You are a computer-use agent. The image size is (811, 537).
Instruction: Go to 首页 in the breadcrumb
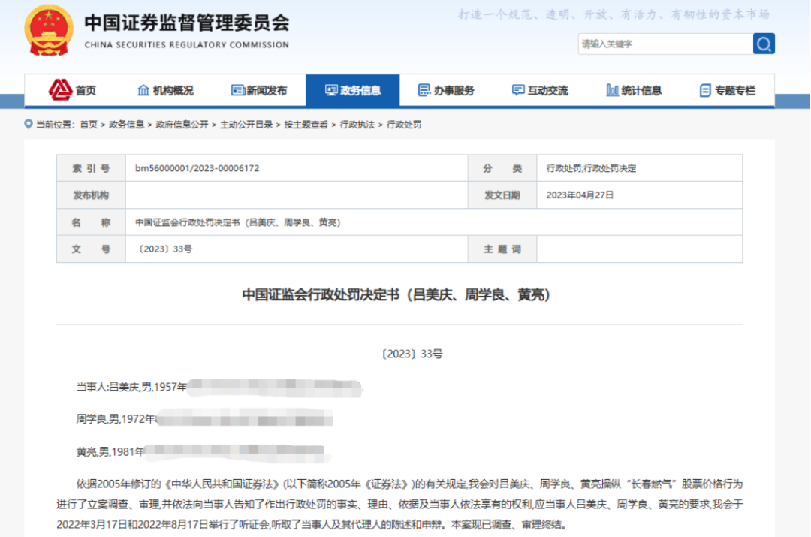(89, 125)
